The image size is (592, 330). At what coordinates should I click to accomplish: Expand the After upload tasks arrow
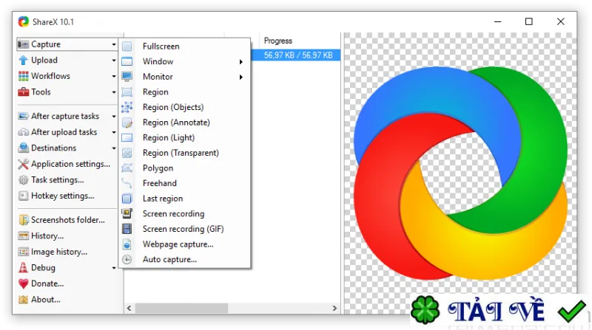coord(114,132)
